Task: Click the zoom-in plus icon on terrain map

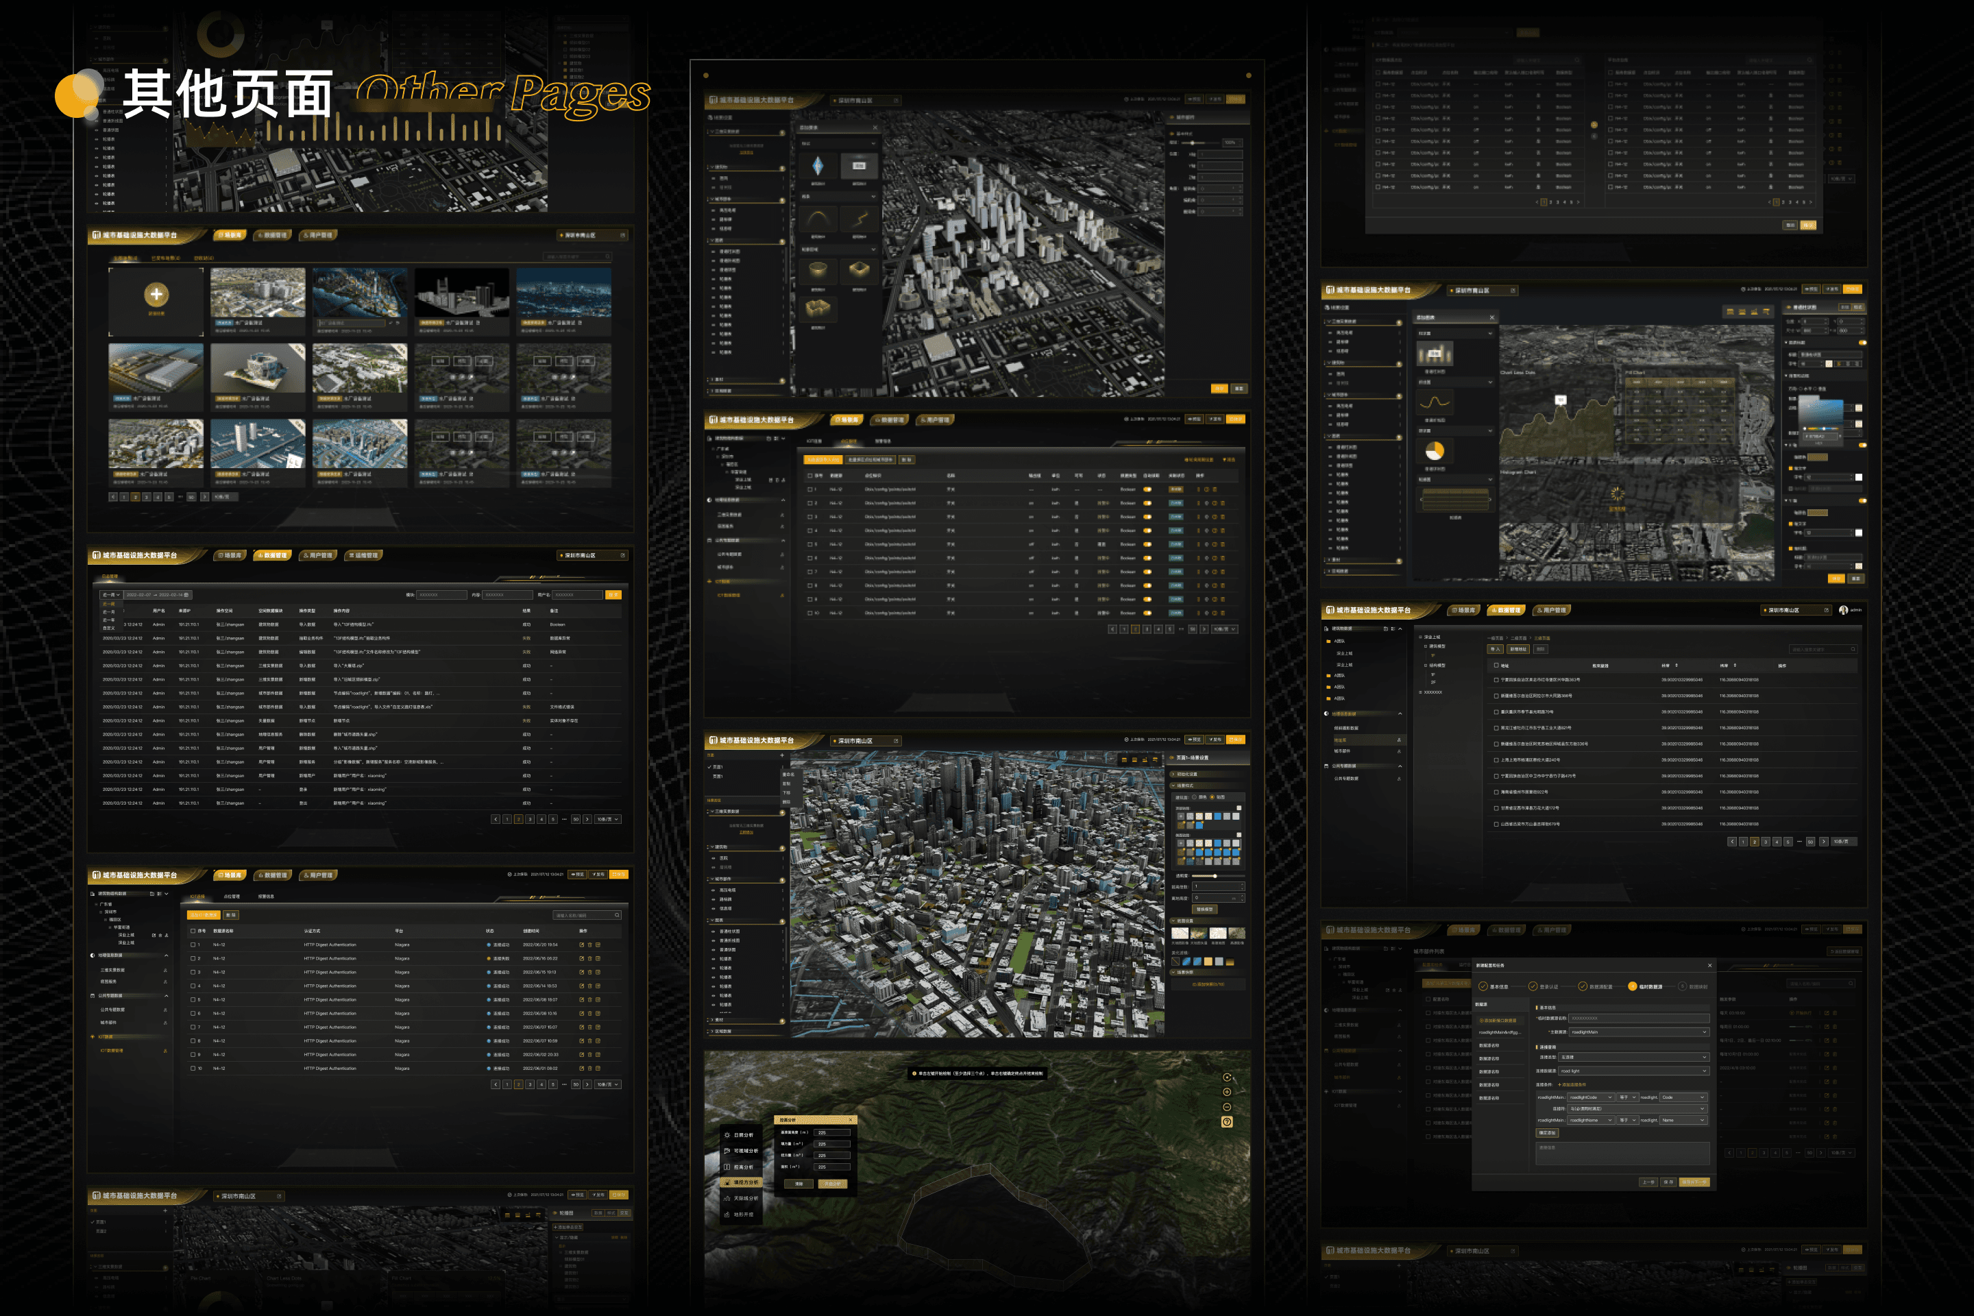Action: pos(1227,1092)
